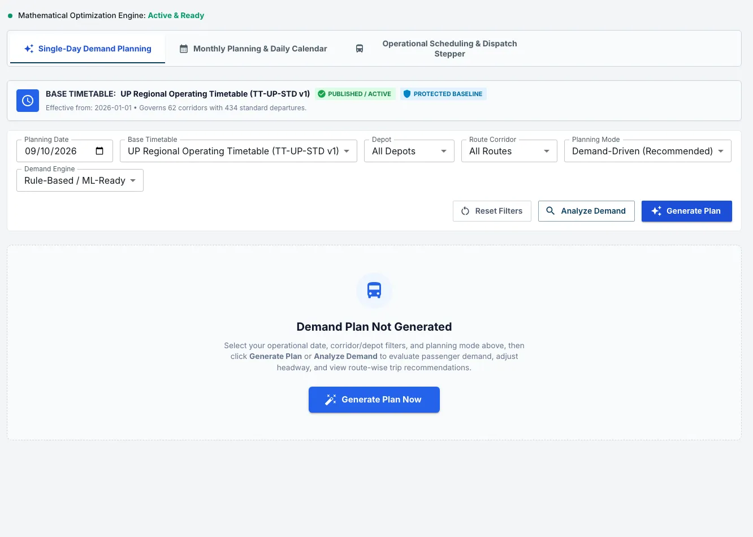The width and height of the screenshot is (753, 537).
Task: Click the Generate Plan Now button
Action: click(x=374, y=400)
